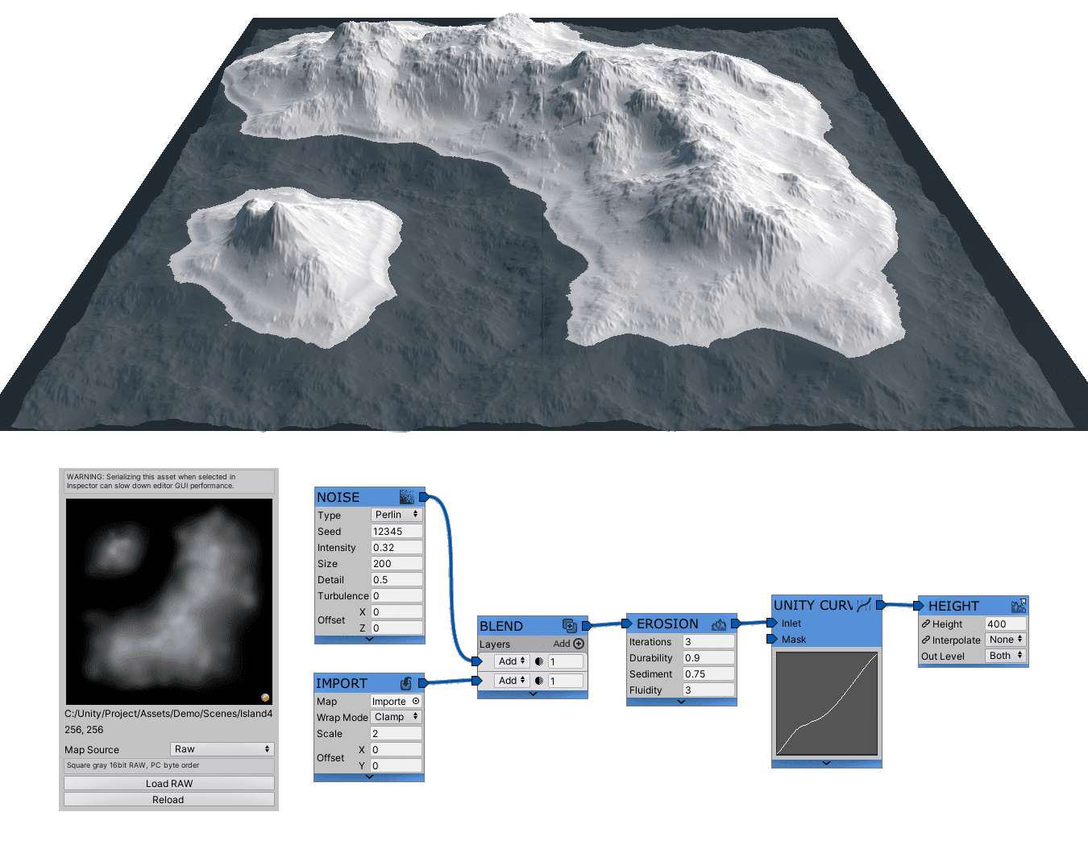Viewport: 1088px width, 841px height.
Task: Expand the Erosion node bottom chevron
Action: point(681,702)
